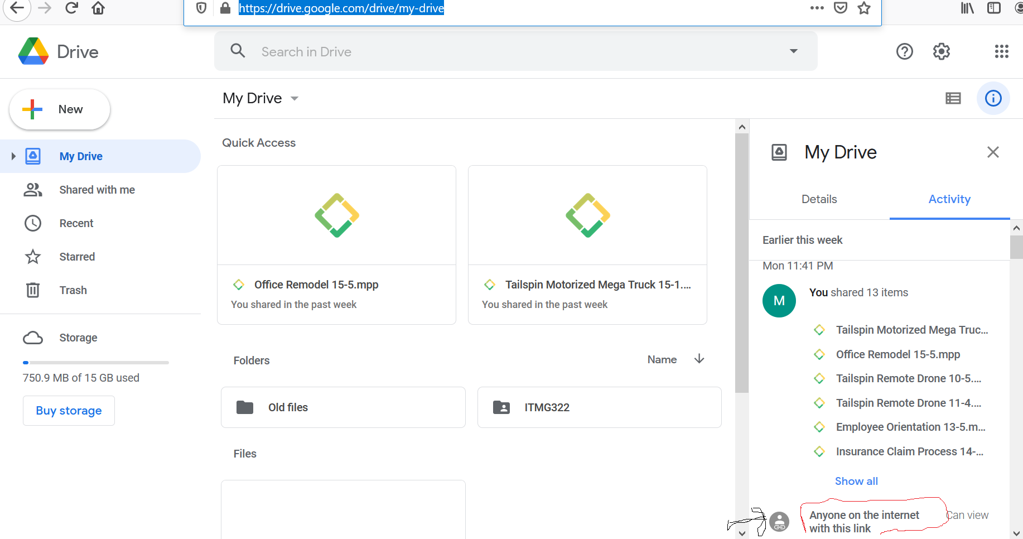This screenshot has width=1023, height=539.
Task: Reload the page with refresh icon
Action: click(71, 8)
